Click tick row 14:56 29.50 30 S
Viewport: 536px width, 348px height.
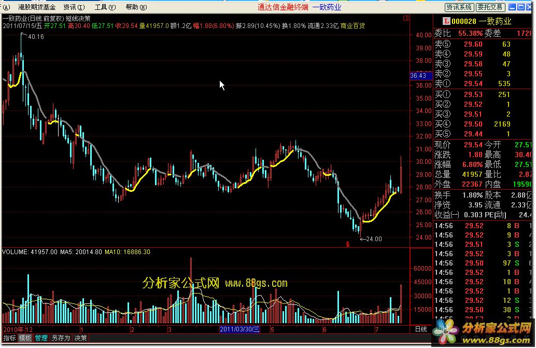tap(483, 310)
